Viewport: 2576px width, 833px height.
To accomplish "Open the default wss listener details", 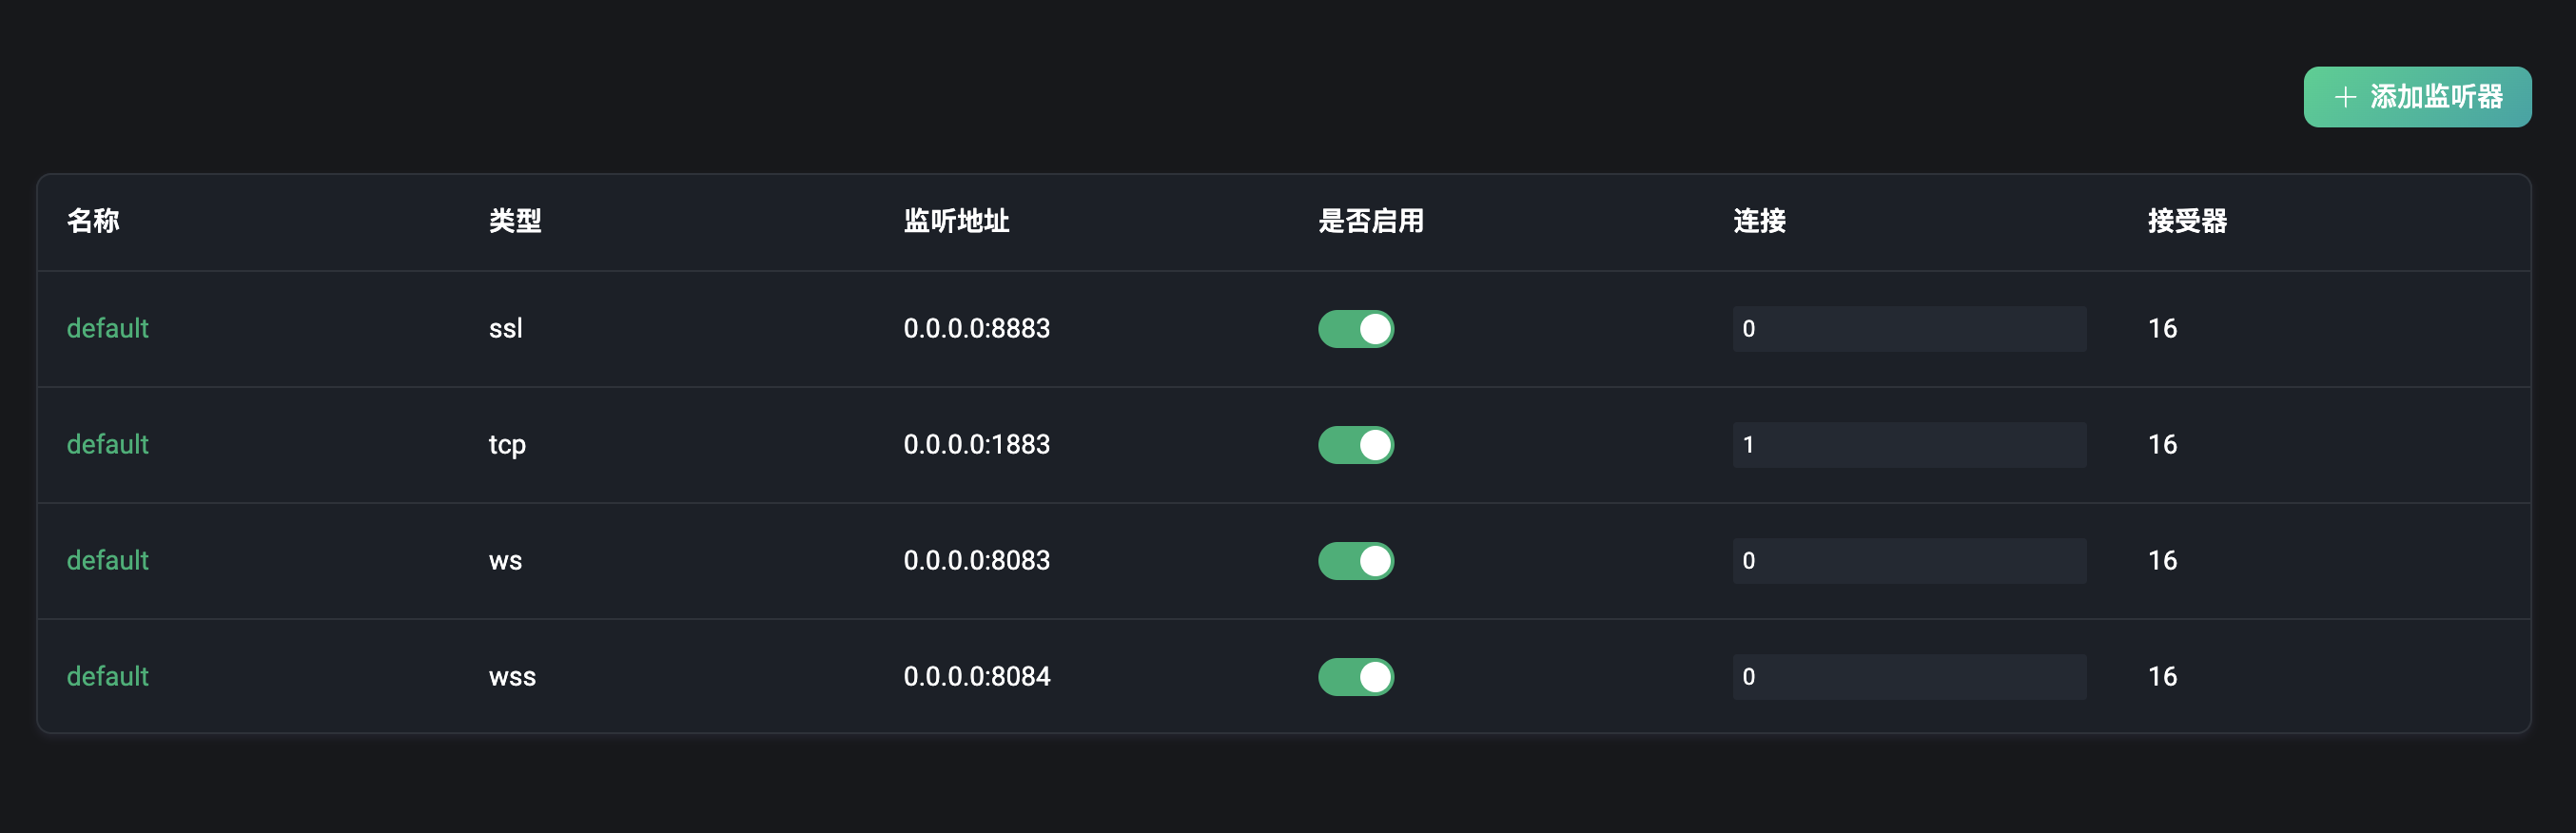I will coord(107,676).
